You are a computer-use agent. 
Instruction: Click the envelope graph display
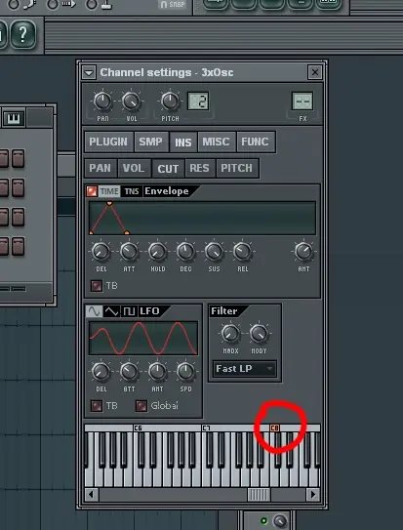pyautogui.click(x=202, y=218)
